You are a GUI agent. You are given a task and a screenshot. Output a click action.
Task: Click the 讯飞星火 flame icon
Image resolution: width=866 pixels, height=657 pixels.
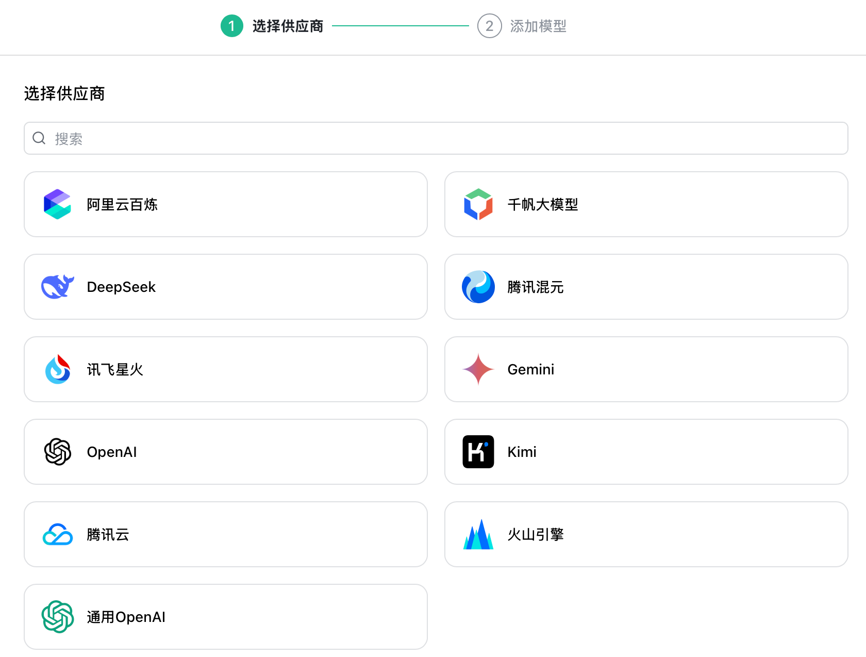click(57, 369)
